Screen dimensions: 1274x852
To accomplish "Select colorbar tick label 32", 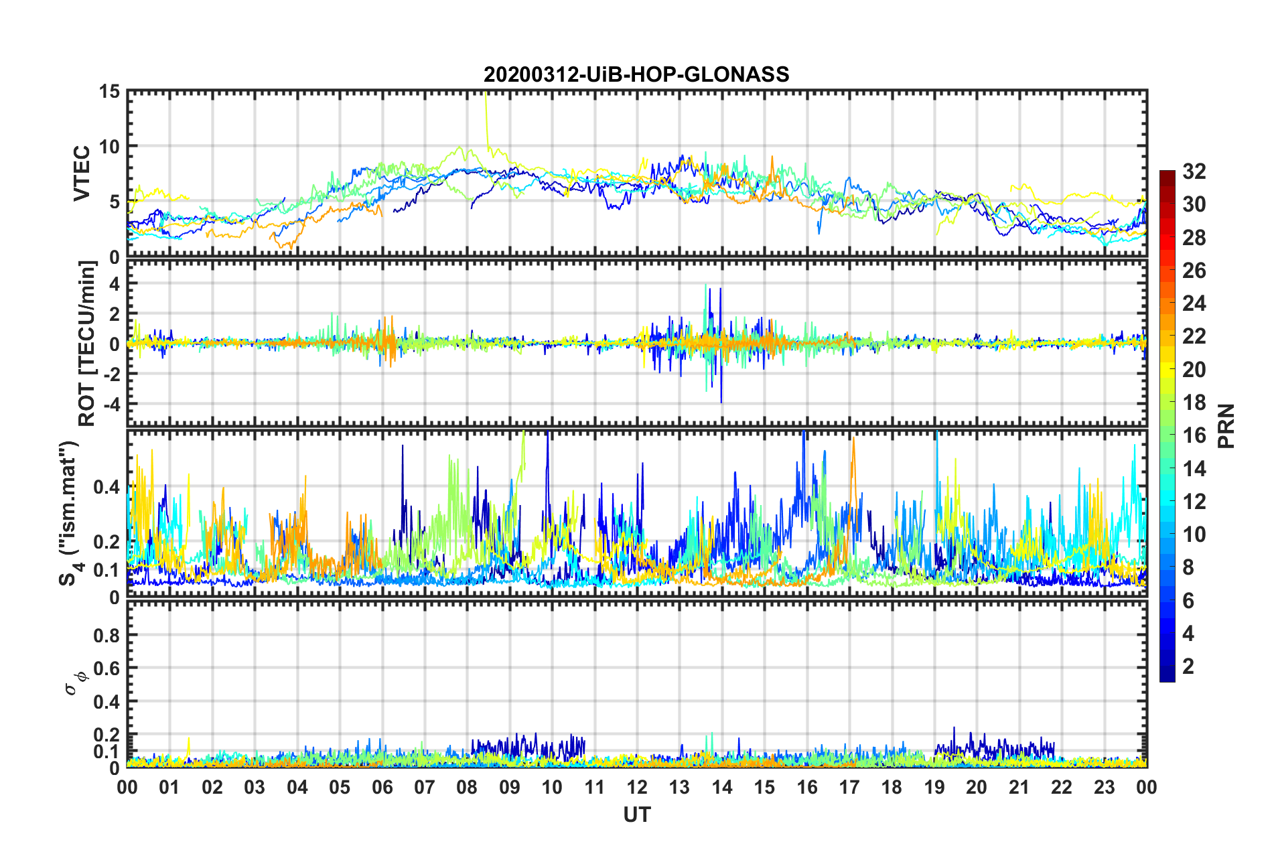I will 1194,171.
